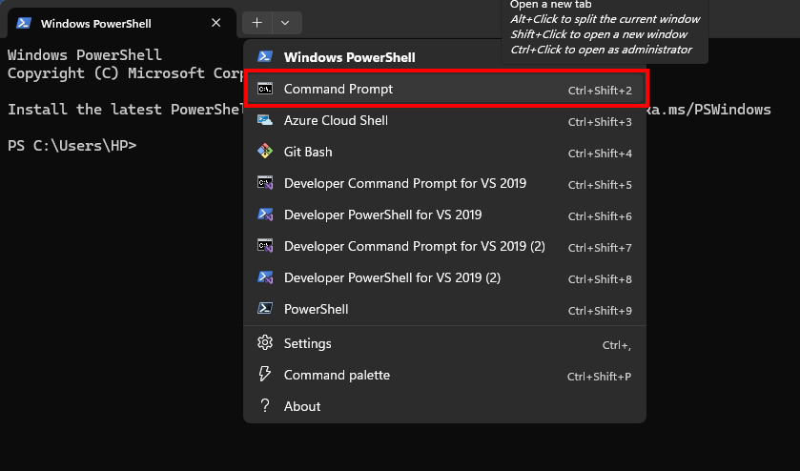Click 'Ctrl+Click to open as administrator' tooltip text
800x471 pixels.
(601, 50)
